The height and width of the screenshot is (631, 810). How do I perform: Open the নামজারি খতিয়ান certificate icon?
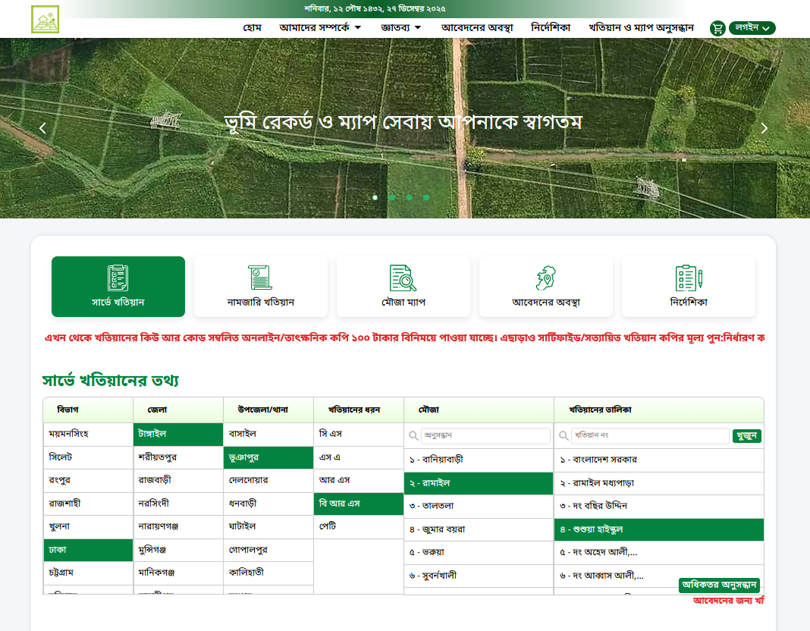pyautogui.click(x=260, y=278)
